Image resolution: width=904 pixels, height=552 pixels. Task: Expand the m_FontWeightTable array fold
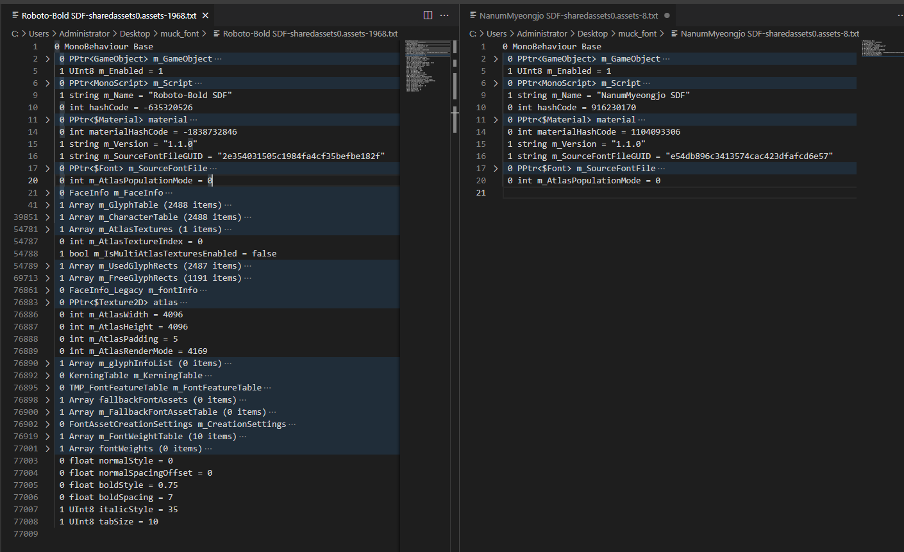pos(47,437)
